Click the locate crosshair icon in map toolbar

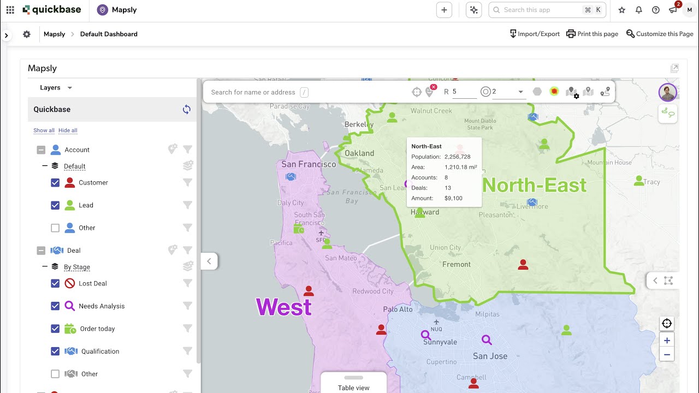417,92
